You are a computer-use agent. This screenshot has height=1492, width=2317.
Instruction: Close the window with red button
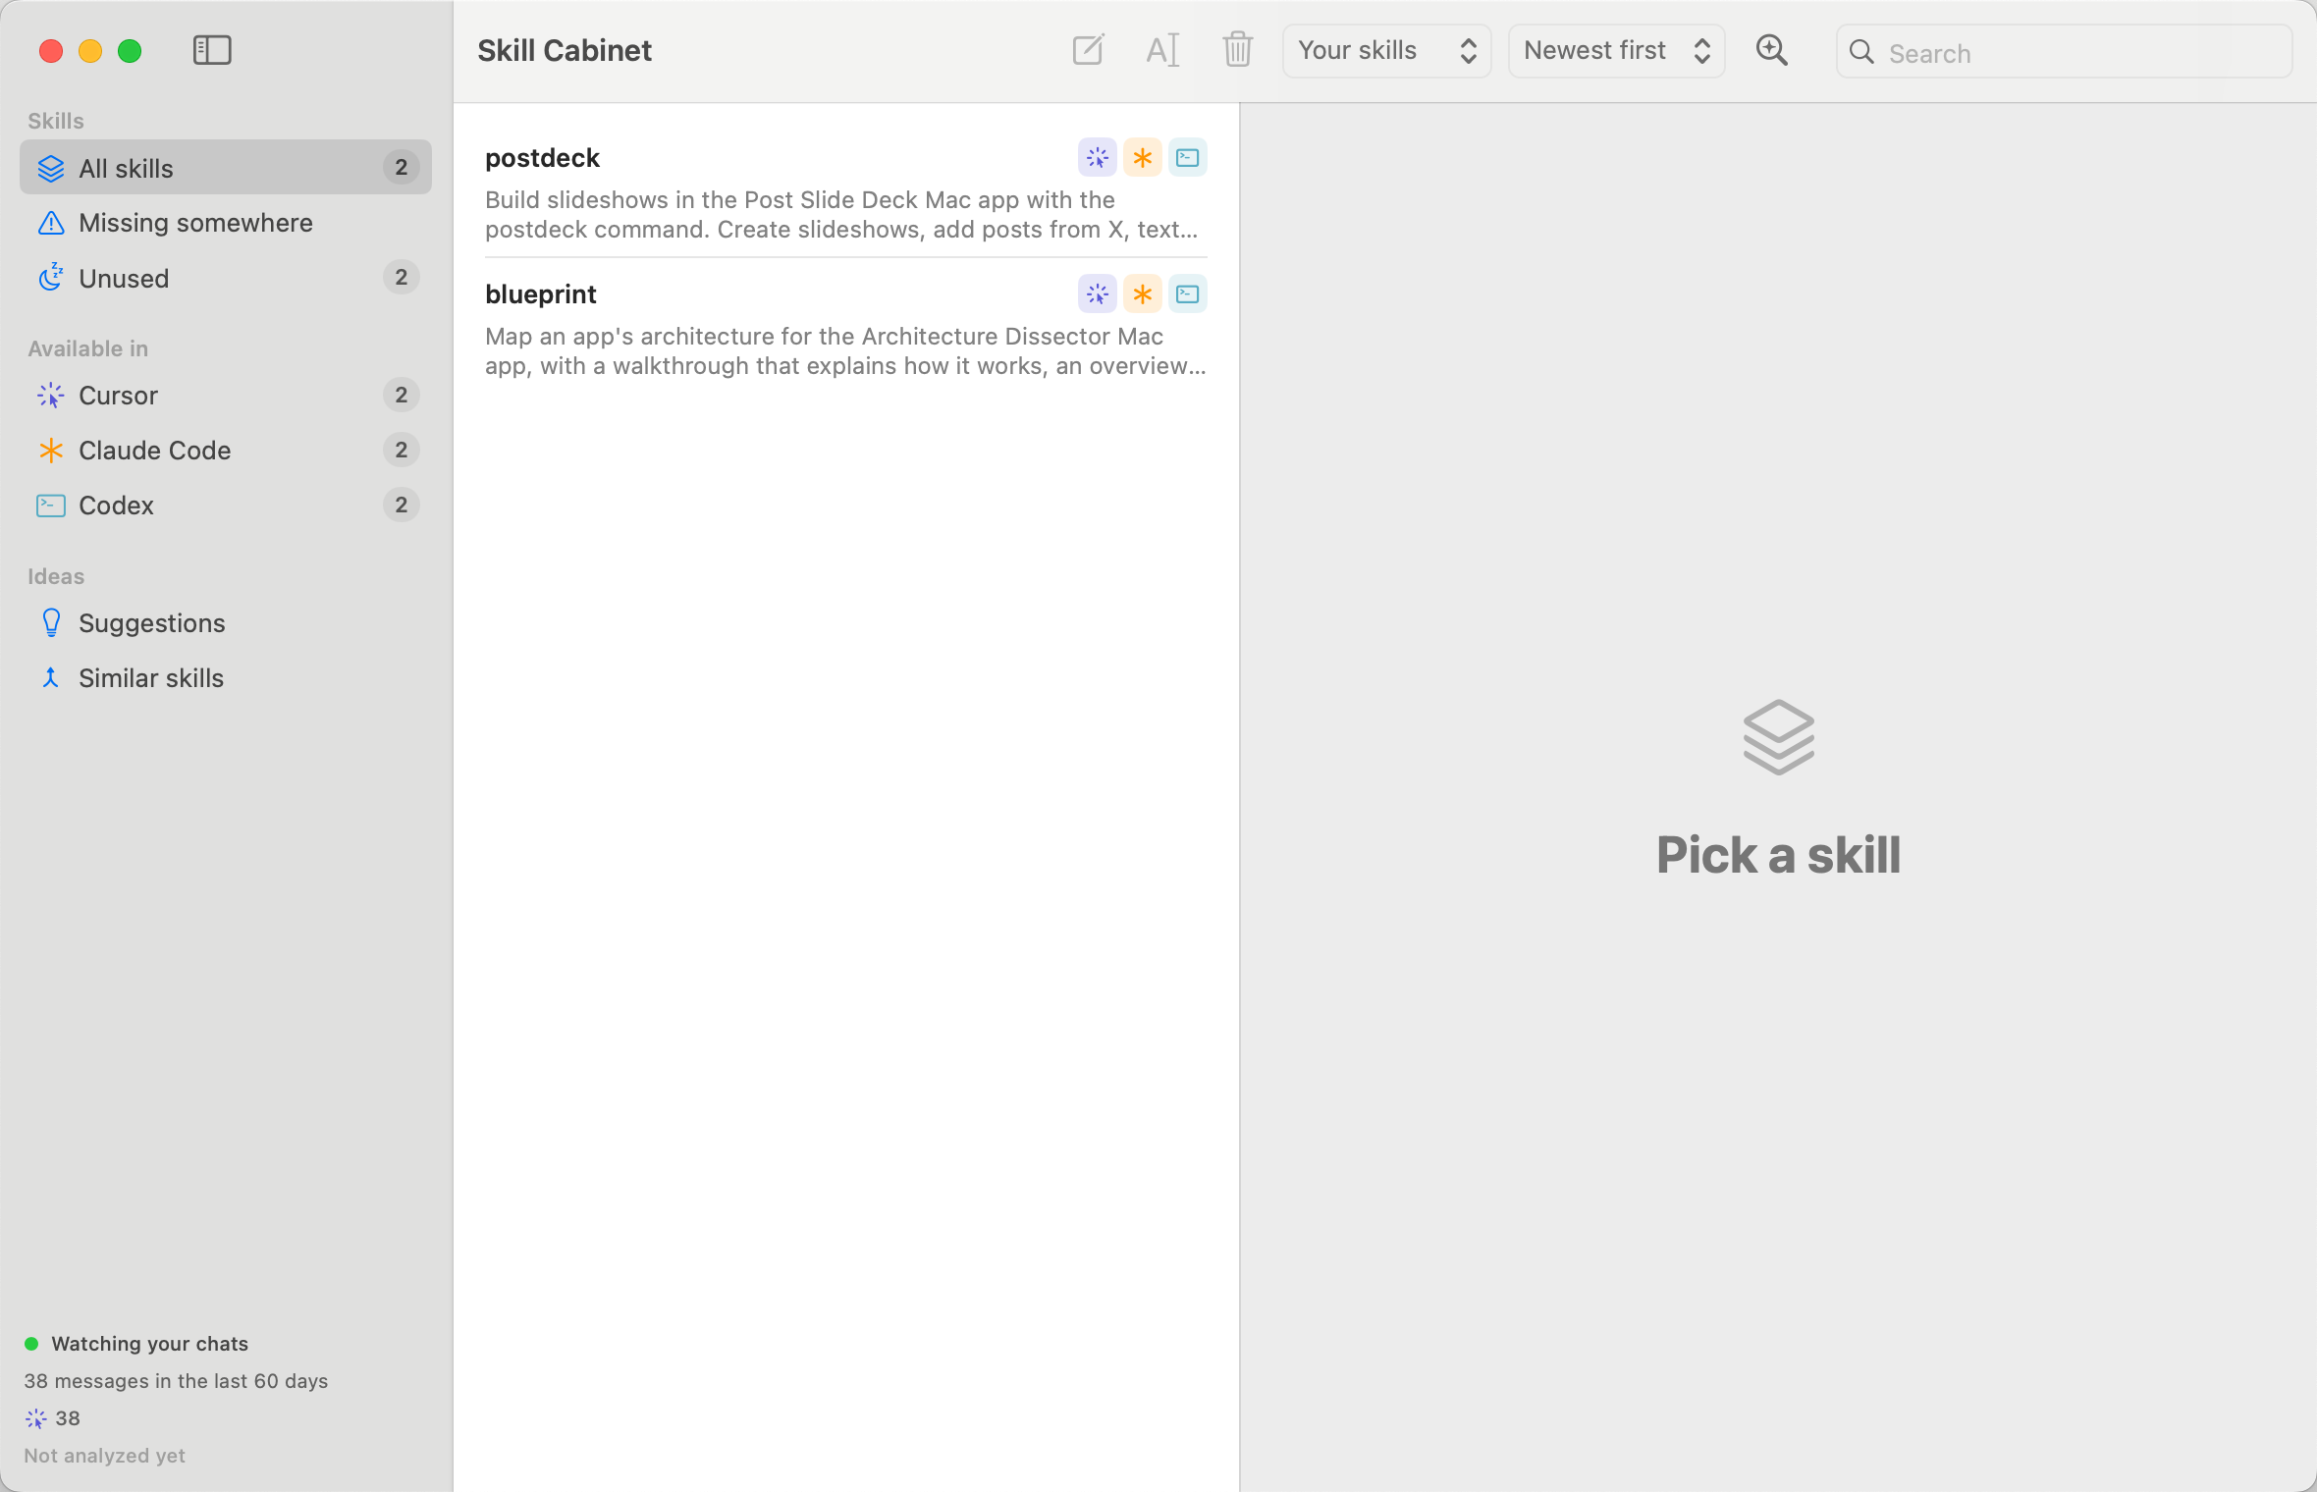click(x=51, y=51)
